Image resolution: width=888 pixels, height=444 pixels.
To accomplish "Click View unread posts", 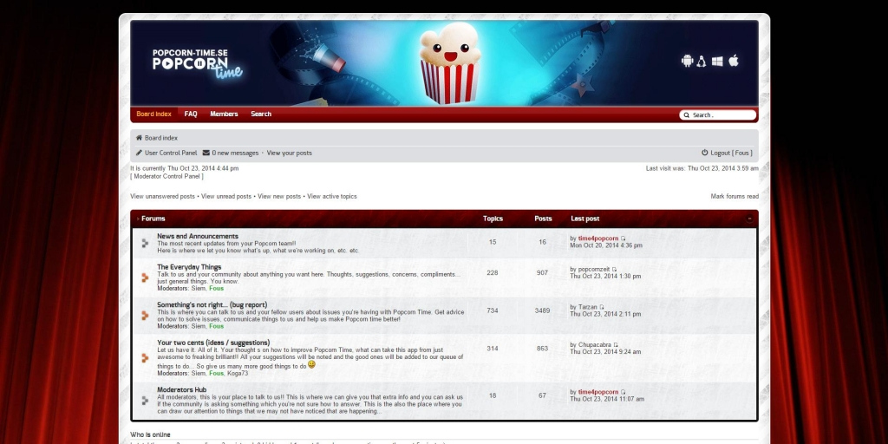I will pyautogui.click(x=226, y=197).
